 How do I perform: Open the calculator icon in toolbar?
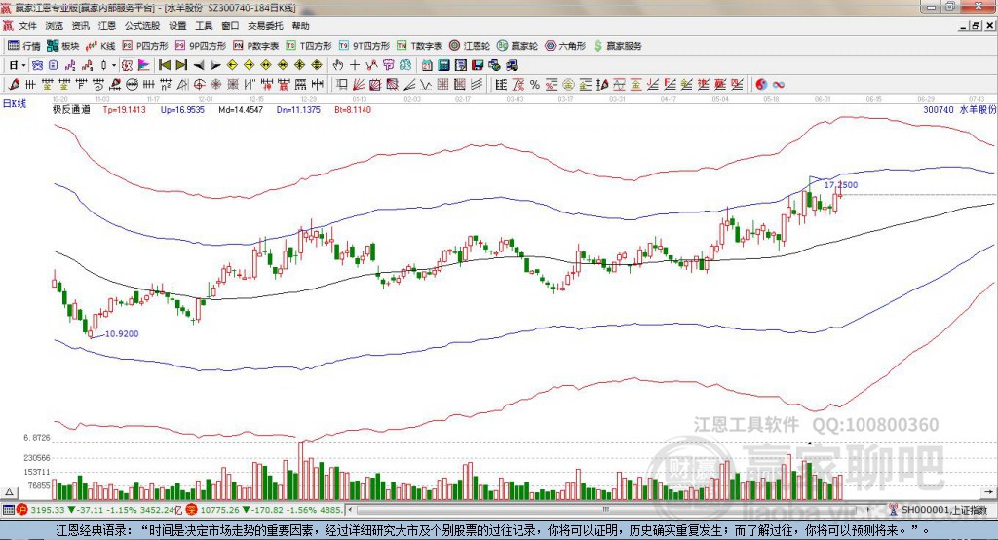tap(443, 65)
